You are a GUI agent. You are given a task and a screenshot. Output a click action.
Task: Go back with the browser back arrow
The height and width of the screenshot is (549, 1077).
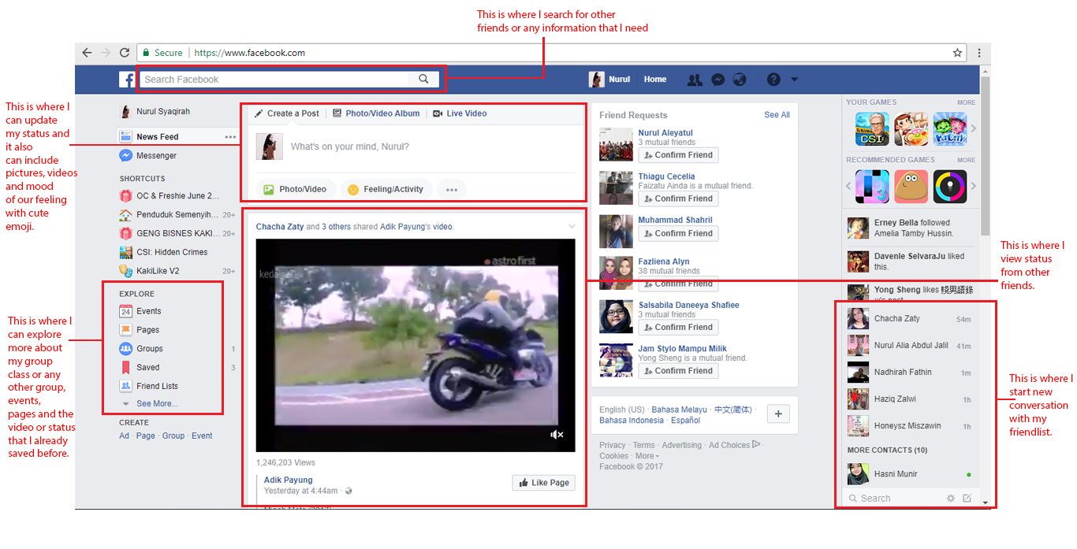point(87,53)
